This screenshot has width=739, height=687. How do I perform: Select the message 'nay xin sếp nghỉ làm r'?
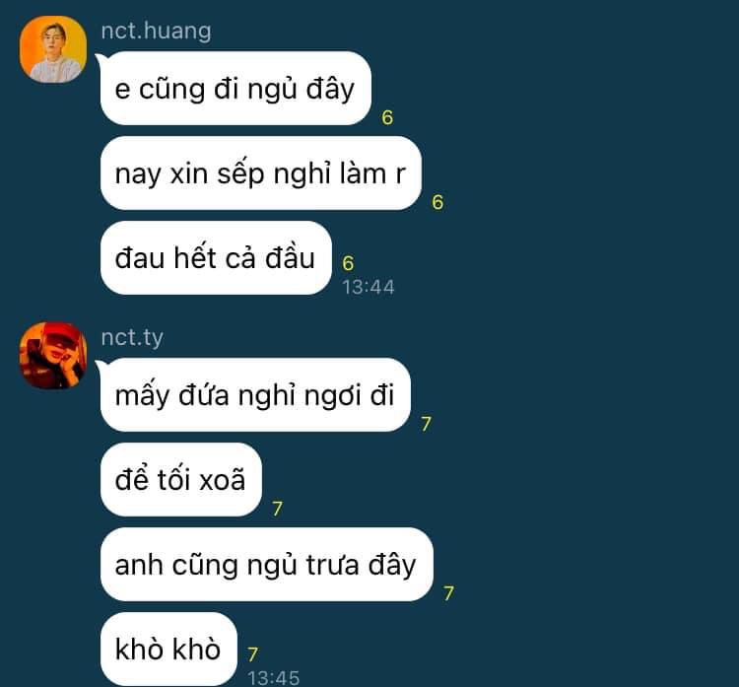pyautogui.click(x=261, y=173)
